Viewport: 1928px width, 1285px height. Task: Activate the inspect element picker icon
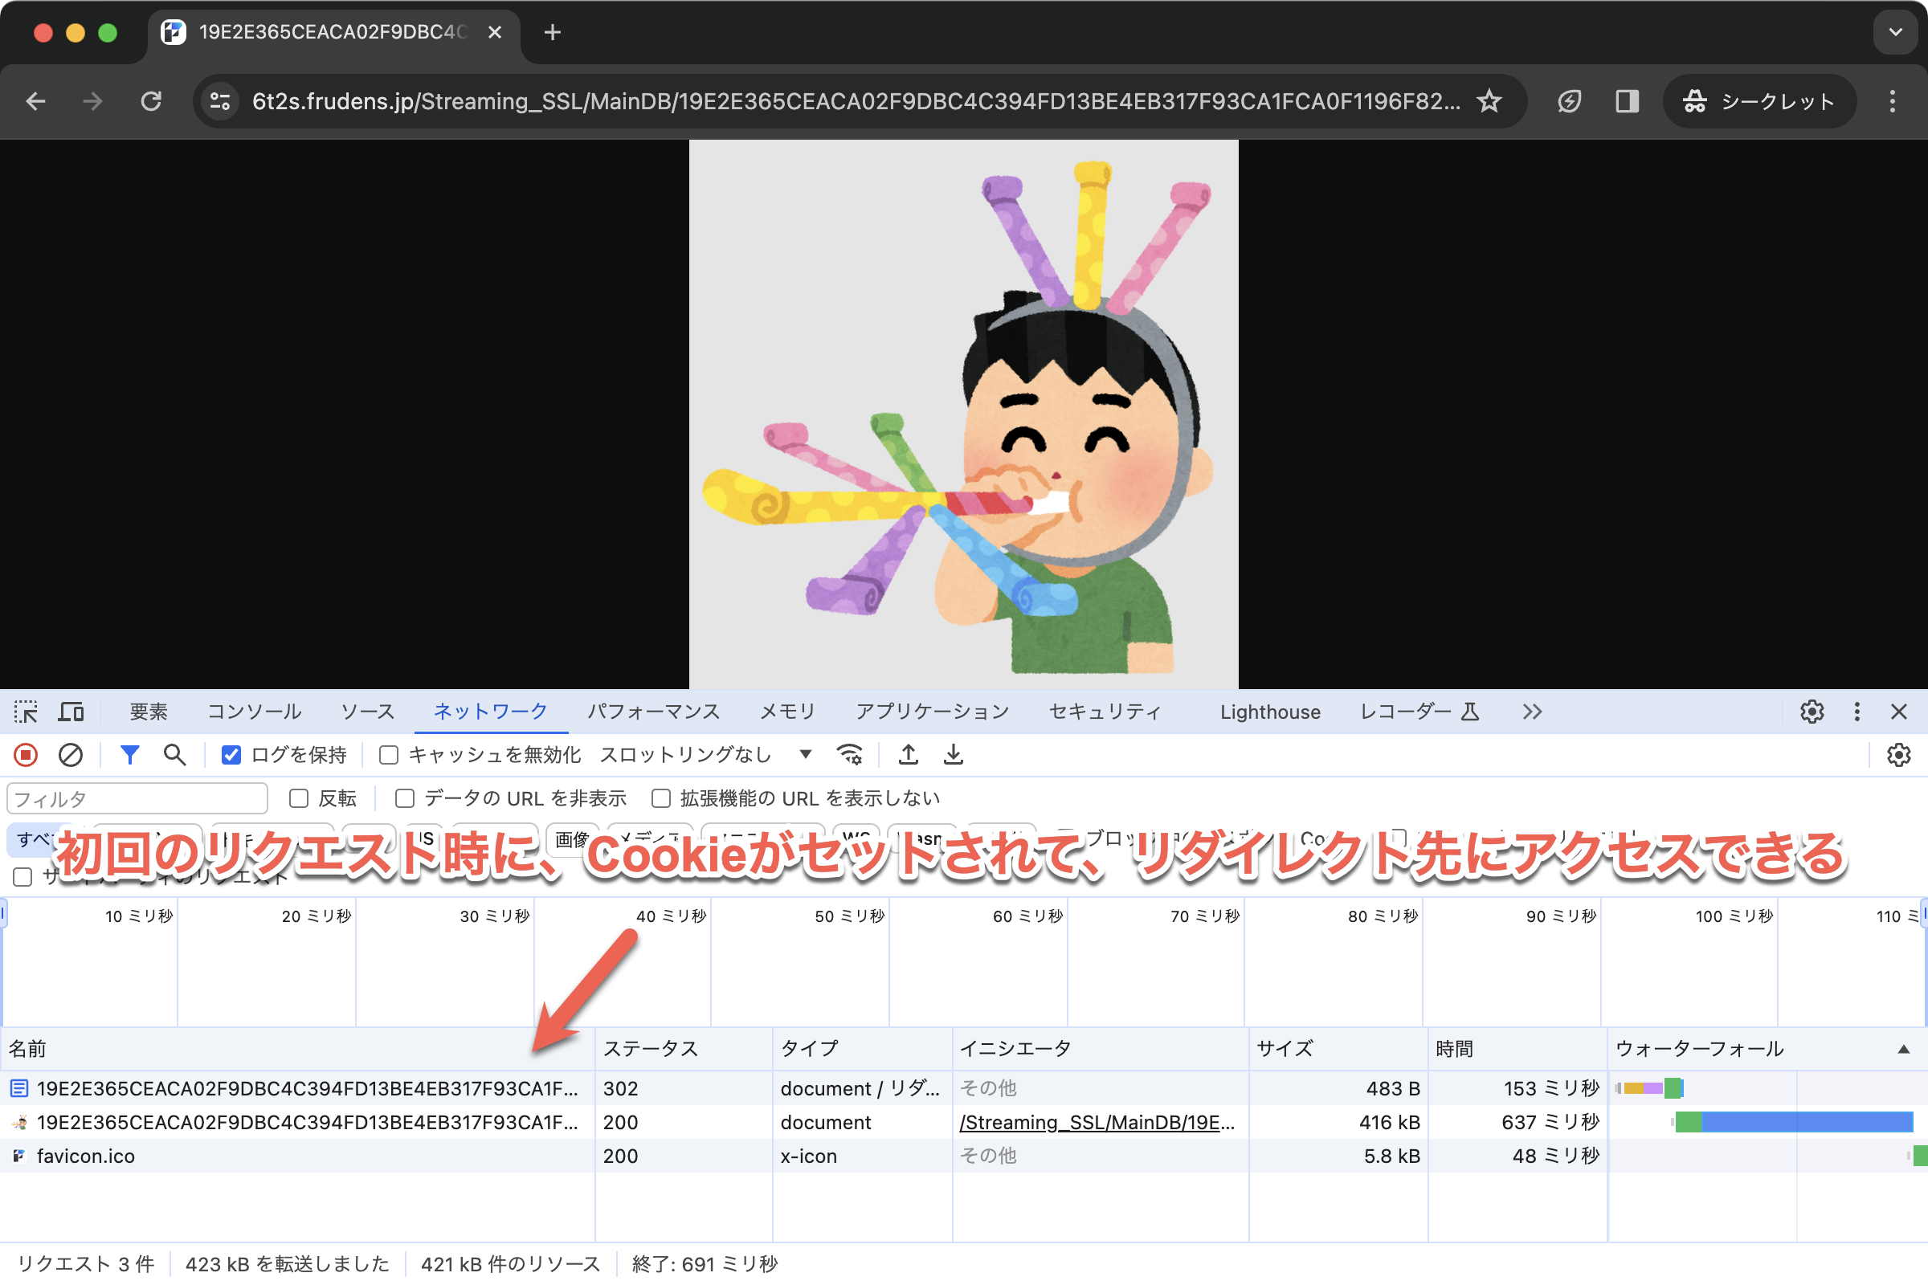pyautogui.click(x=26, y=712)
